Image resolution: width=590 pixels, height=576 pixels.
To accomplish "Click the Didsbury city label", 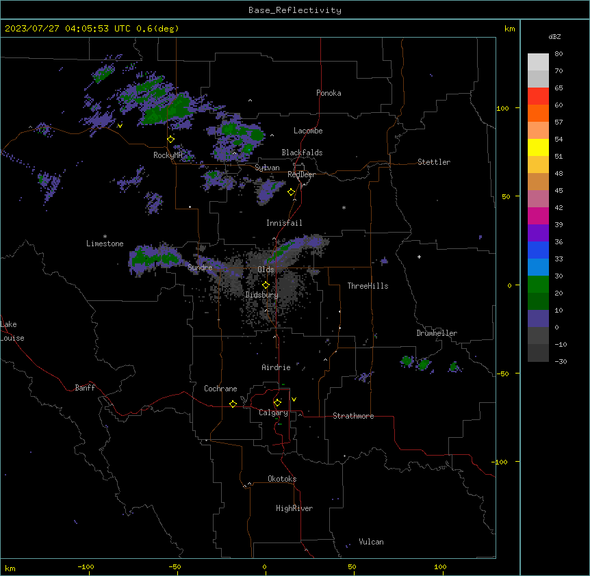I will click(261, 295).
